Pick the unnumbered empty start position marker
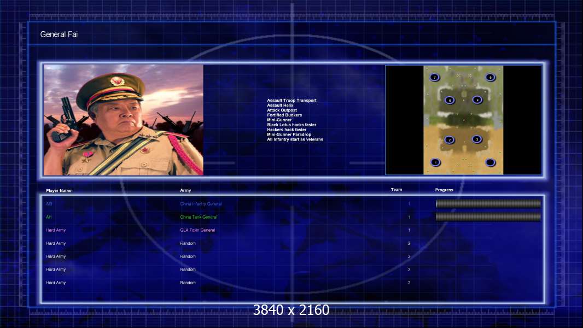 tap(491, 162)
